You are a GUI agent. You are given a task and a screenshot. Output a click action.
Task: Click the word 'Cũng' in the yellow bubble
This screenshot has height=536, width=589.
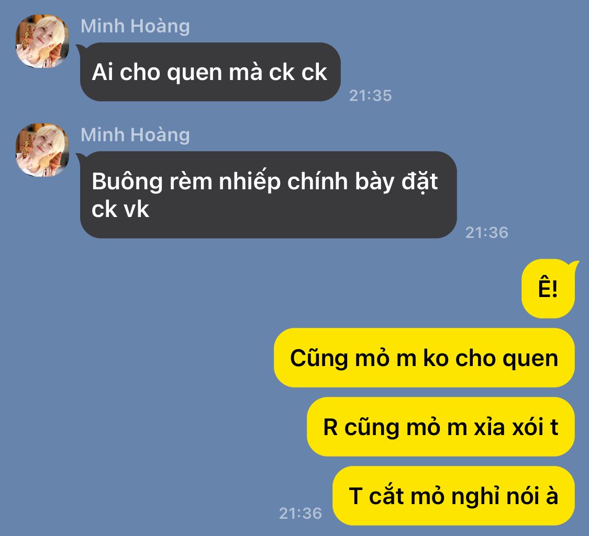click(319, 359)
